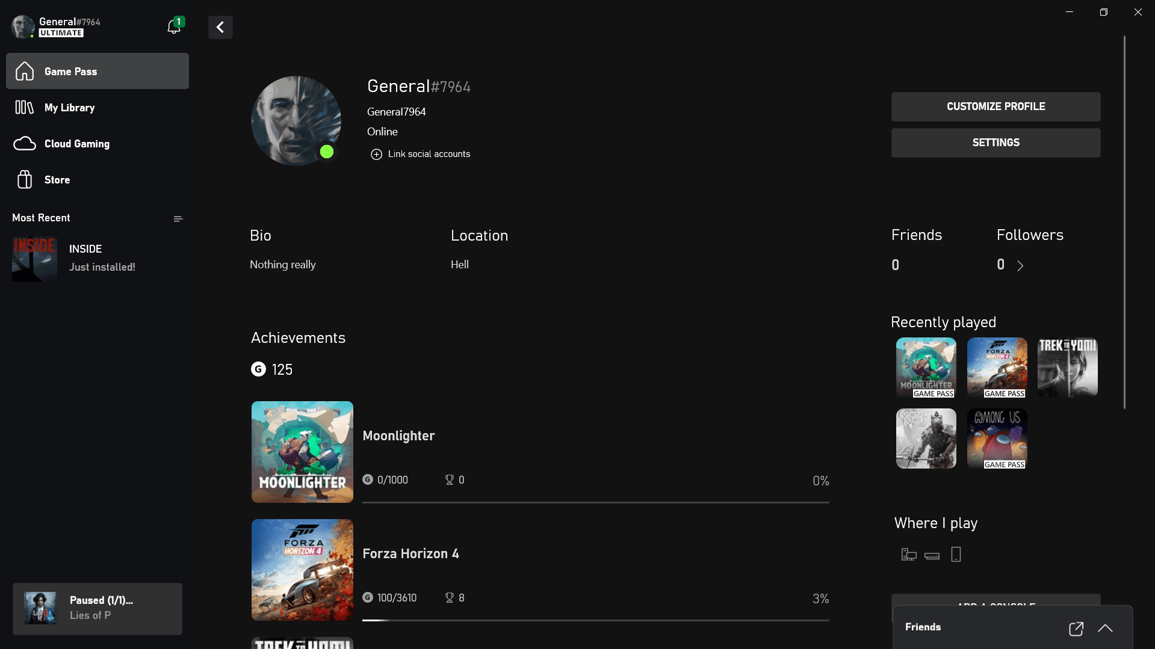Screen dimensions: 1155x649
Task: Click the Forza Horizon 4 achievement progress bar
Action: (x=595, y=620)
